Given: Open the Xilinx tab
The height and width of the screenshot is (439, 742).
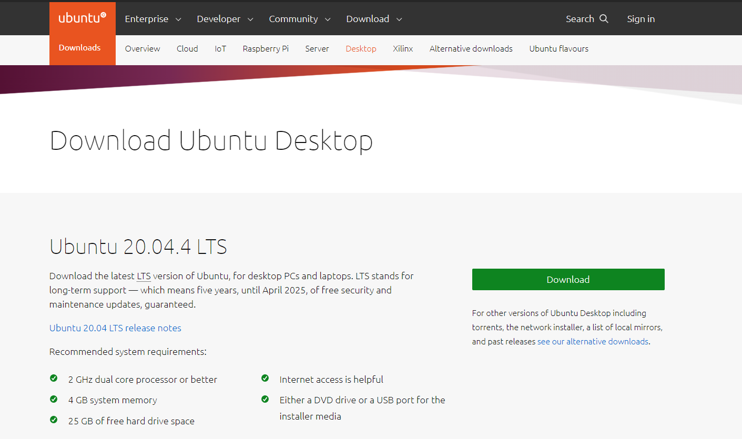Looking at the screenshot, I should coord(403,49).
